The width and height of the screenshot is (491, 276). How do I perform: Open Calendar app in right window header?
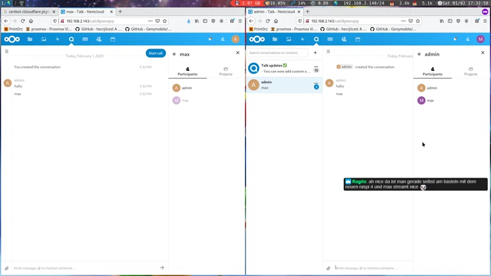coord(357,39)
